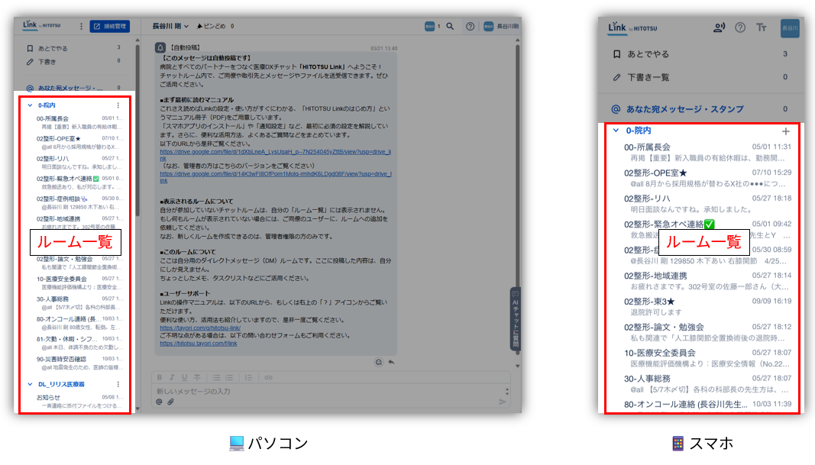
Task: Click the 接続管理 button
Action: (x=109, y=26)
